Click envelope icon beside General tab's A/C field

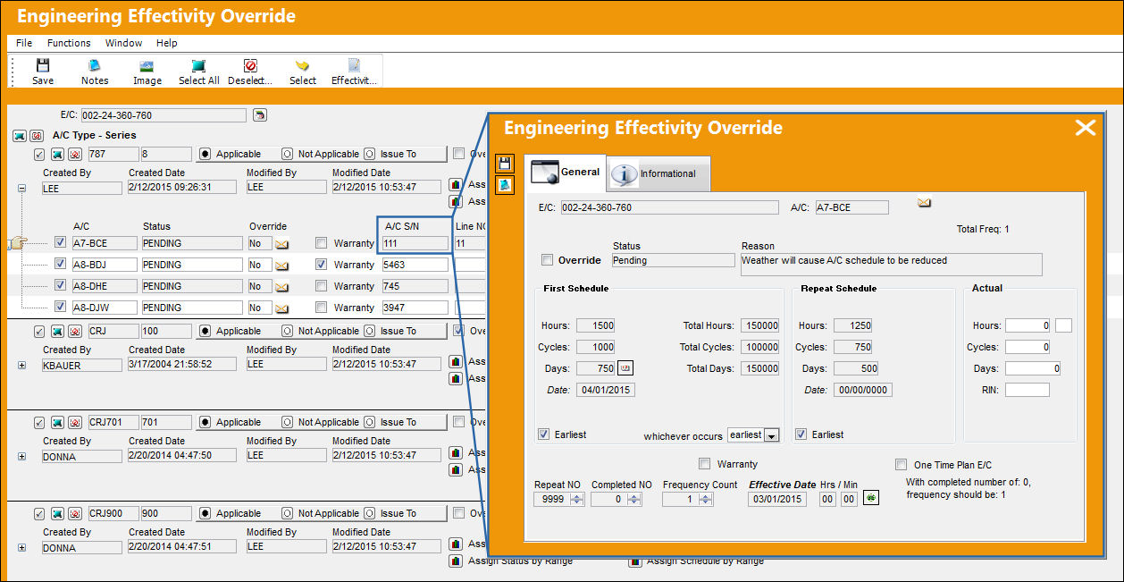pyautogui.click(x=924, y=203)
